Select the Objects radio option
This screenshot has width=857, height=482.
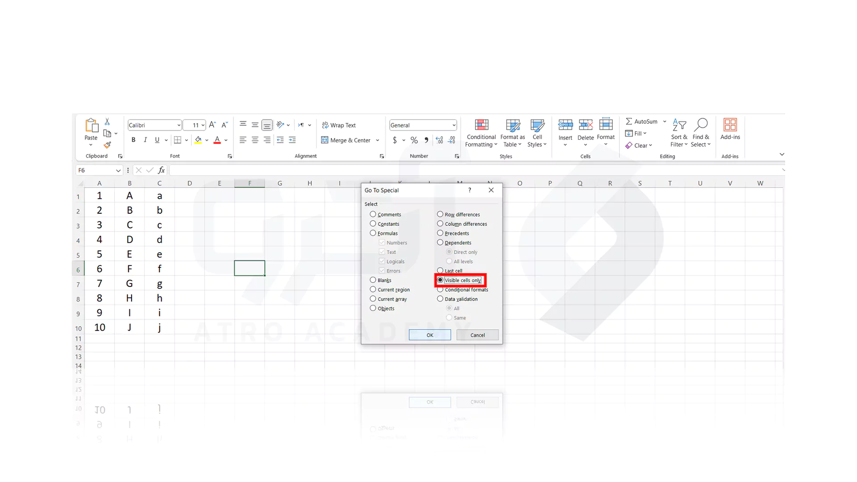373,308
